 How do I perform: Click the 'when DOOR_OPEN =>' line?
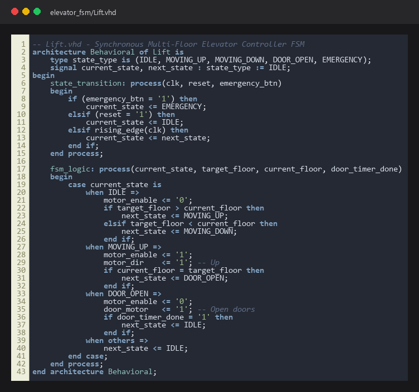pos(124,294)
